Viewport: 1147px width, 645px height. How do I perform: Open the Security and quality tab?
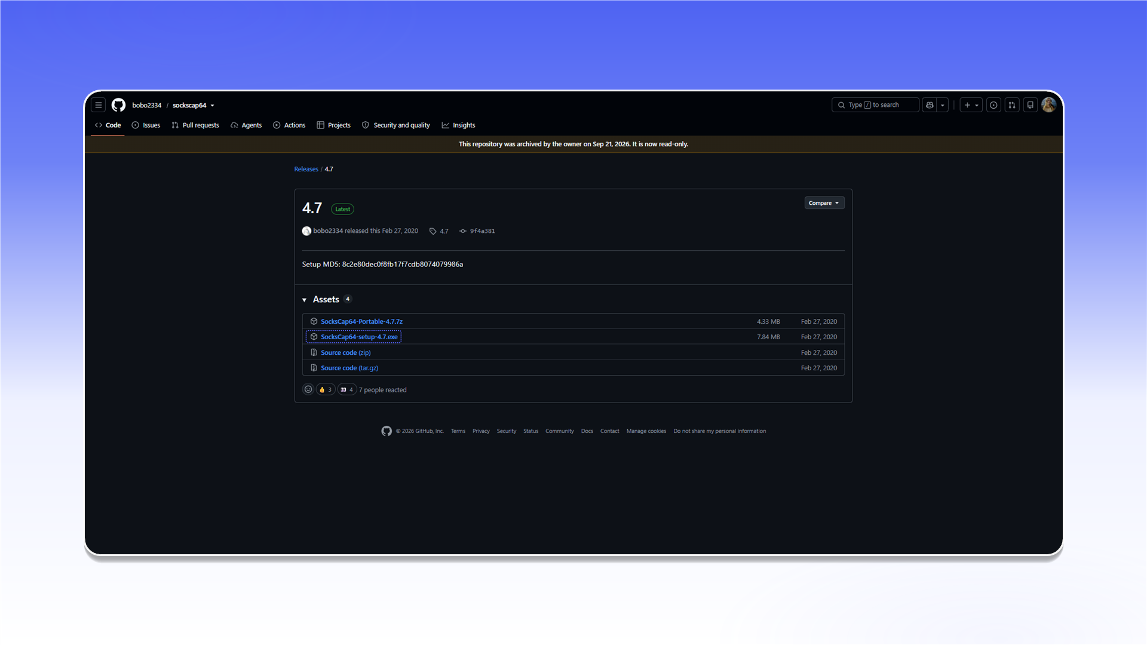tap(396, 125)
